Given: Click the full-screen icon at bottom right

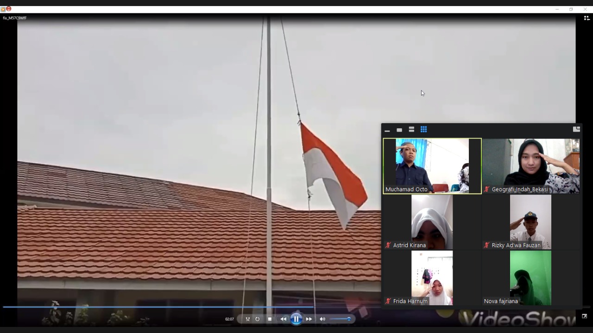Looking at the screenshot, I should point(584,316).
